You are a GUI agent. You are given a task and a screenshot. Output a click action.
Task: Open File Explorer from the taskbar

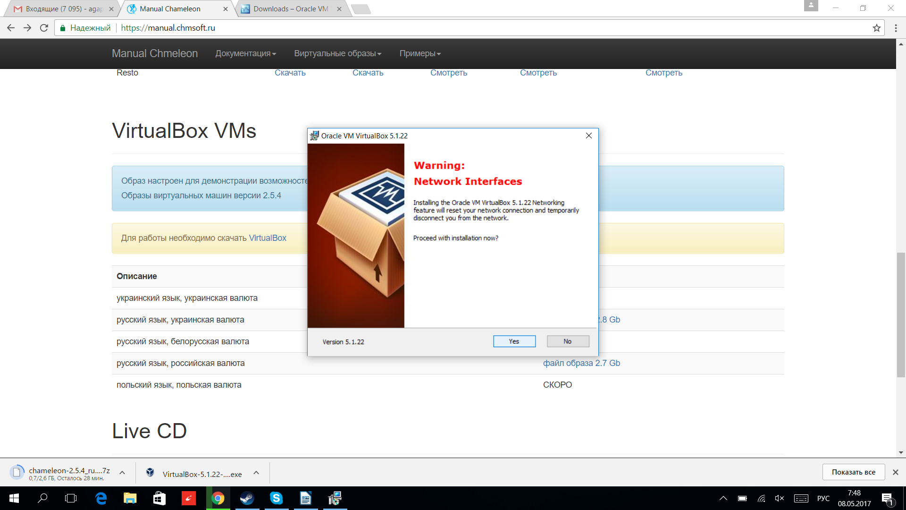[130, 498]
